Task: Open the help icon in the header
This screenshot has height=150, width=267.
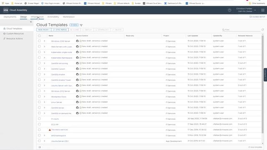Action: (x=229, y=10)
